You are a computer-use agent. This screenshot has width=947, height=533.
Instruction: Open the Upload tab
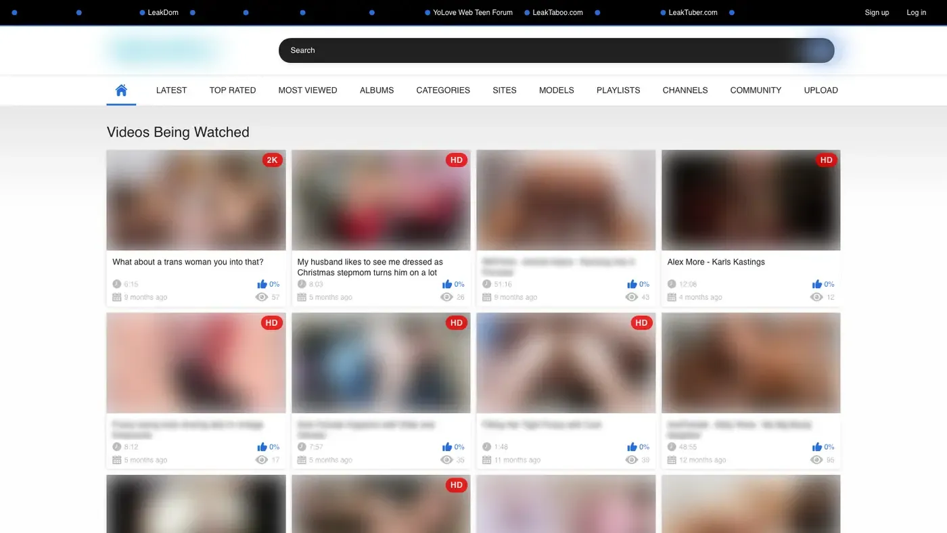821,90
